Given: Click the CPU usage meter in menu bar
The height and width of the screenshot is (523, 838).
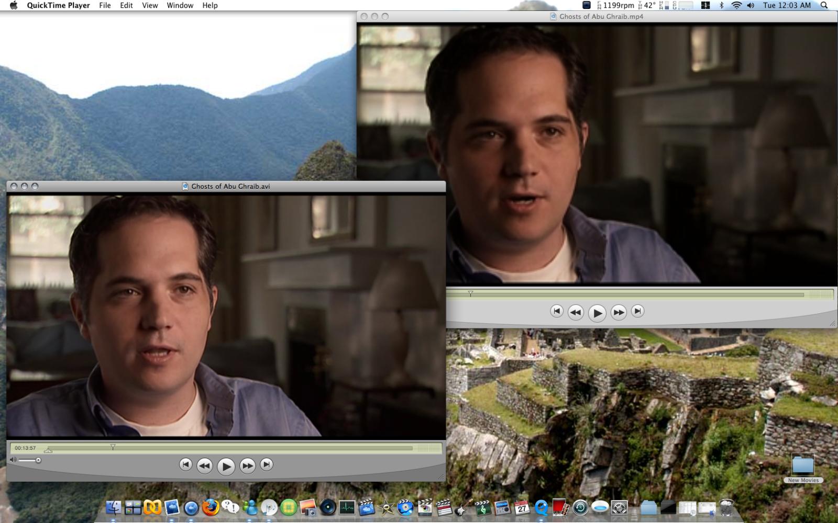Looking at the screenshot, I should click(x=682, y=5).
